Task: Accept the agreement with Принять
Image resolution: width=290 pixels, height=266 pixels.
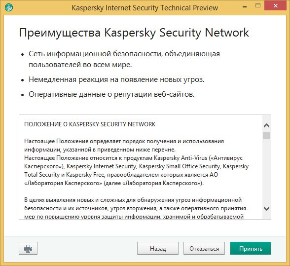Action: pos(251,248)
